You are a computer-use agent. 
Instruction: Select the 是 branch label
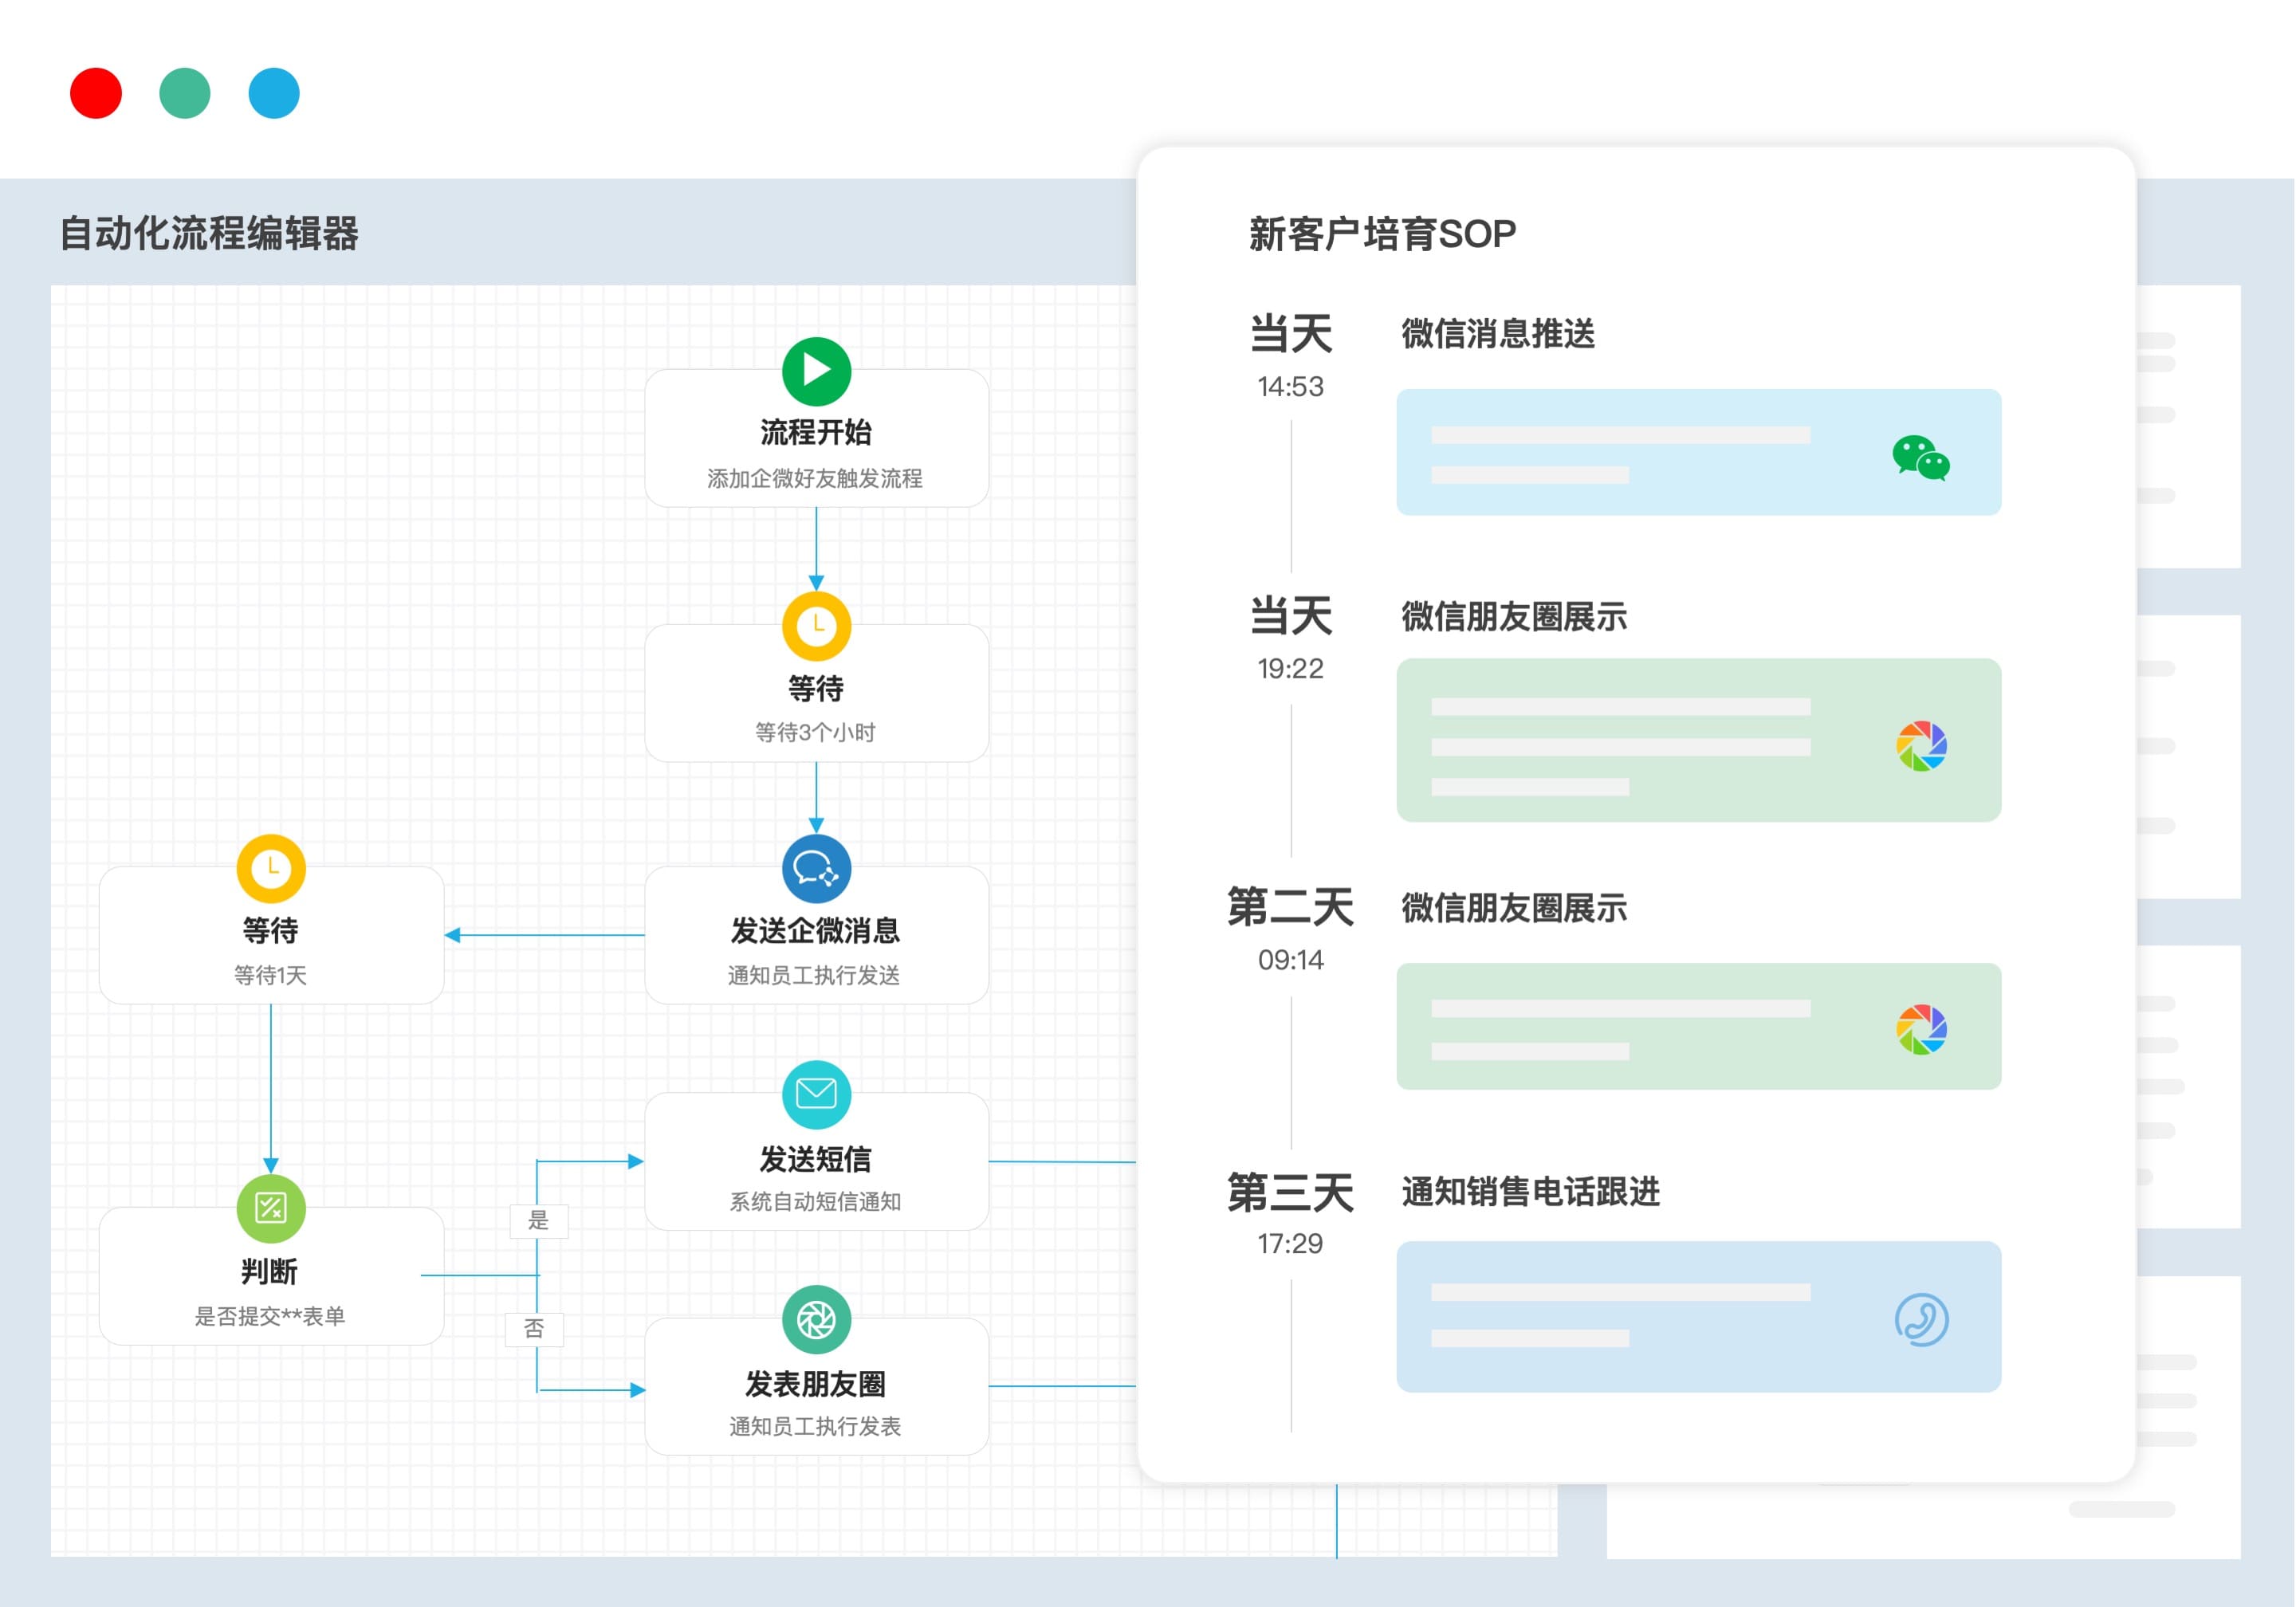pyautogui.click(x=539, y=1220)
